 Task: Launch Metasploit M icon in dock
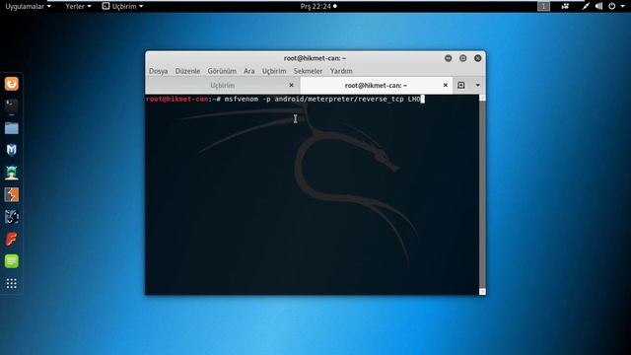(x=12, y=150)
